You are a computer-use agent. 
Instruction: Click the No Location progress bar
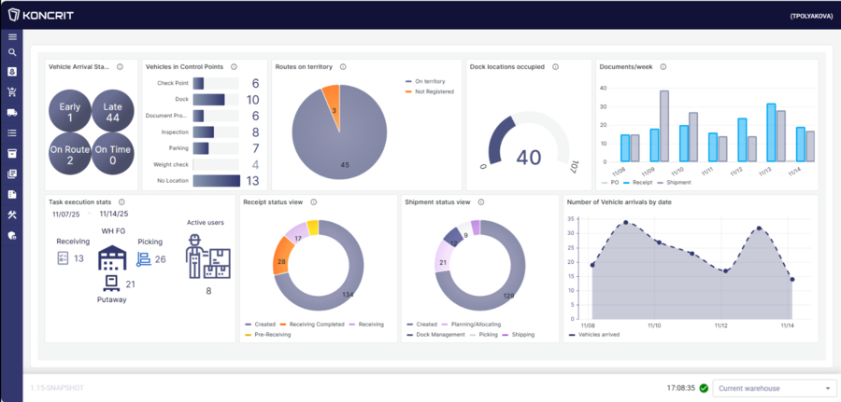(216, 181)
